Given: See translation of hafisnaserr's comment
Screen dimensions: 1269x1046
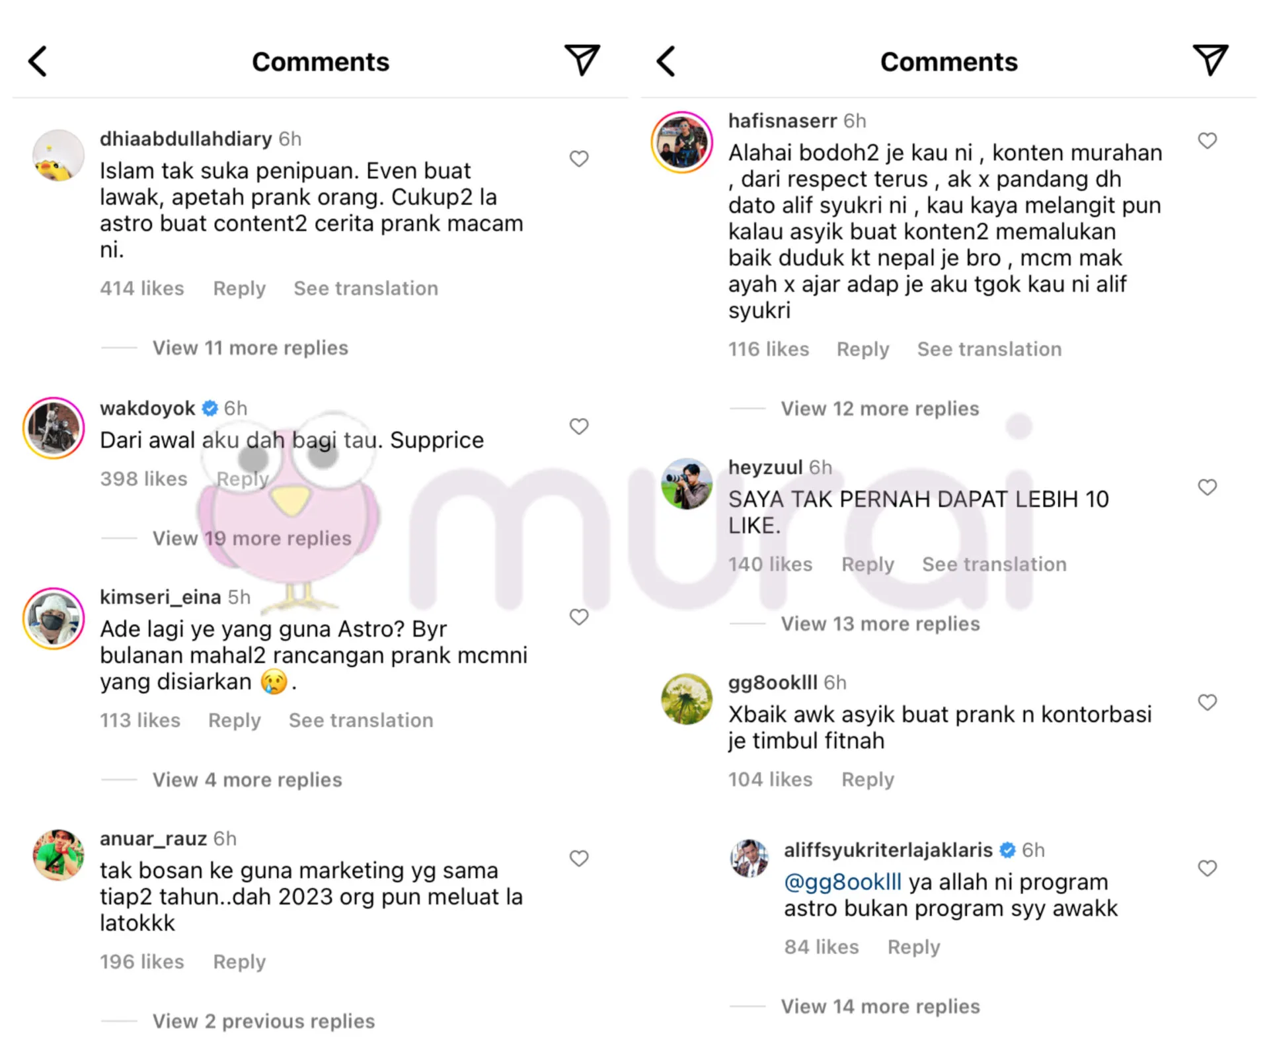Looking at the screenshot, I should tap(989, 349).
